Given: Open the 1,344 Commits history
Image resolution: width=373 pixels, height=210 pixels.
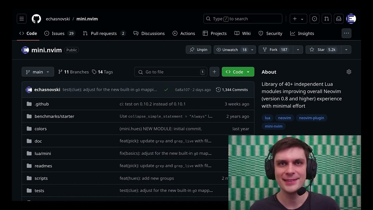Looking at the screenshot, I should coord(232,90).
